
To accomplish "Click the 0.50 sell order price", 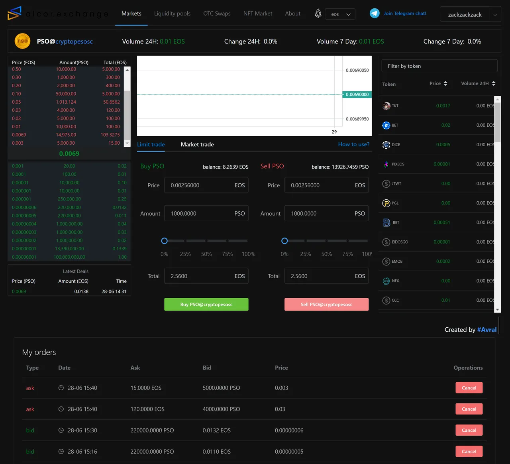I will (x=16, y=69).
